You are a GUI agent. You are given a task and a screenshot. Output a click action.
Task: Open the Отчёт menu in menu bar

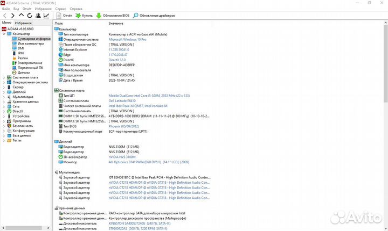click(27, 9)
